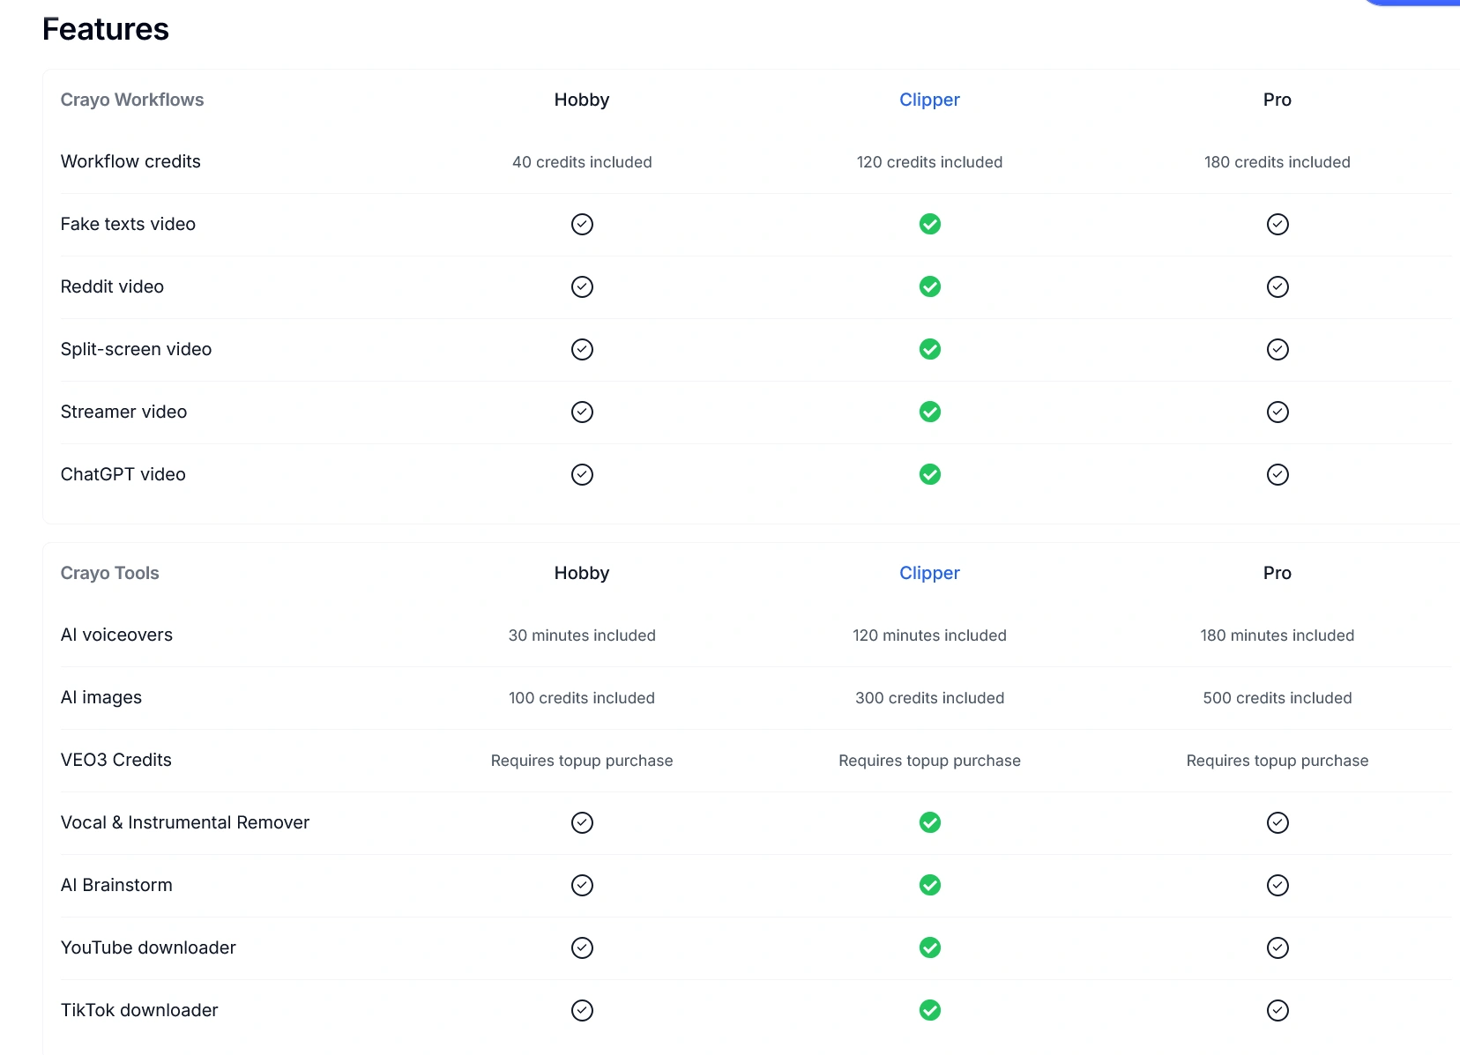This screenshot has width=1460, height=1055.
Task: Click the Workflow credits row label
Action: 130,161
